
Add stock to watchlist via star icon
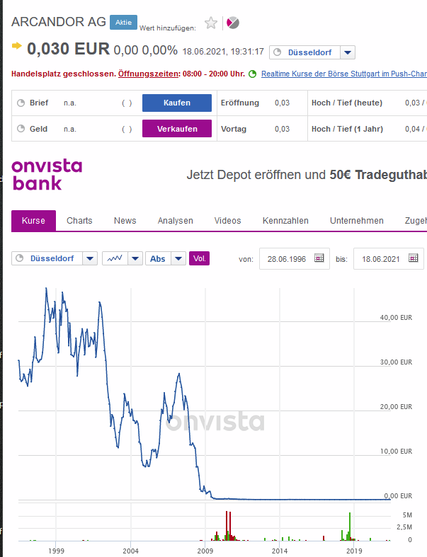click(x=211, y=23)
